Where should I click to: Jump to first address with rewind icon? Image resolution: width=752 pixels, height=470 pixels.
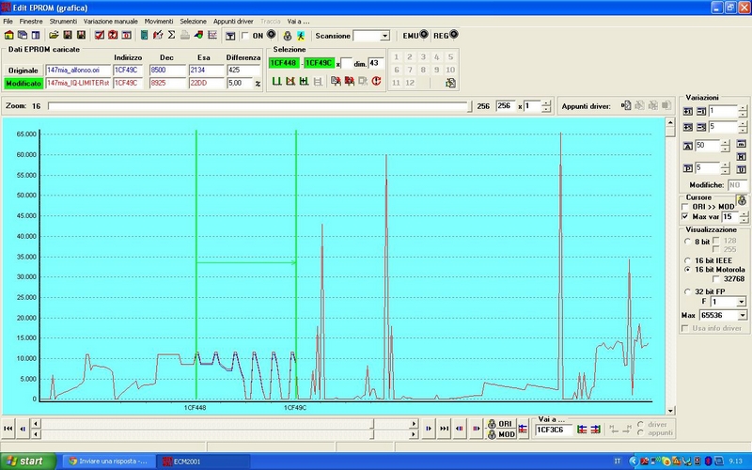[8, 429]
